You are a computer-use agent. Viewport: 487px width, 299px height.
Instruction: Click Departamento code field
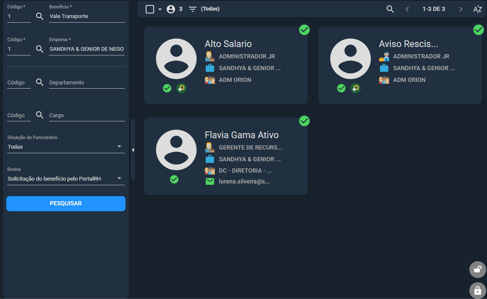[19, 82]
